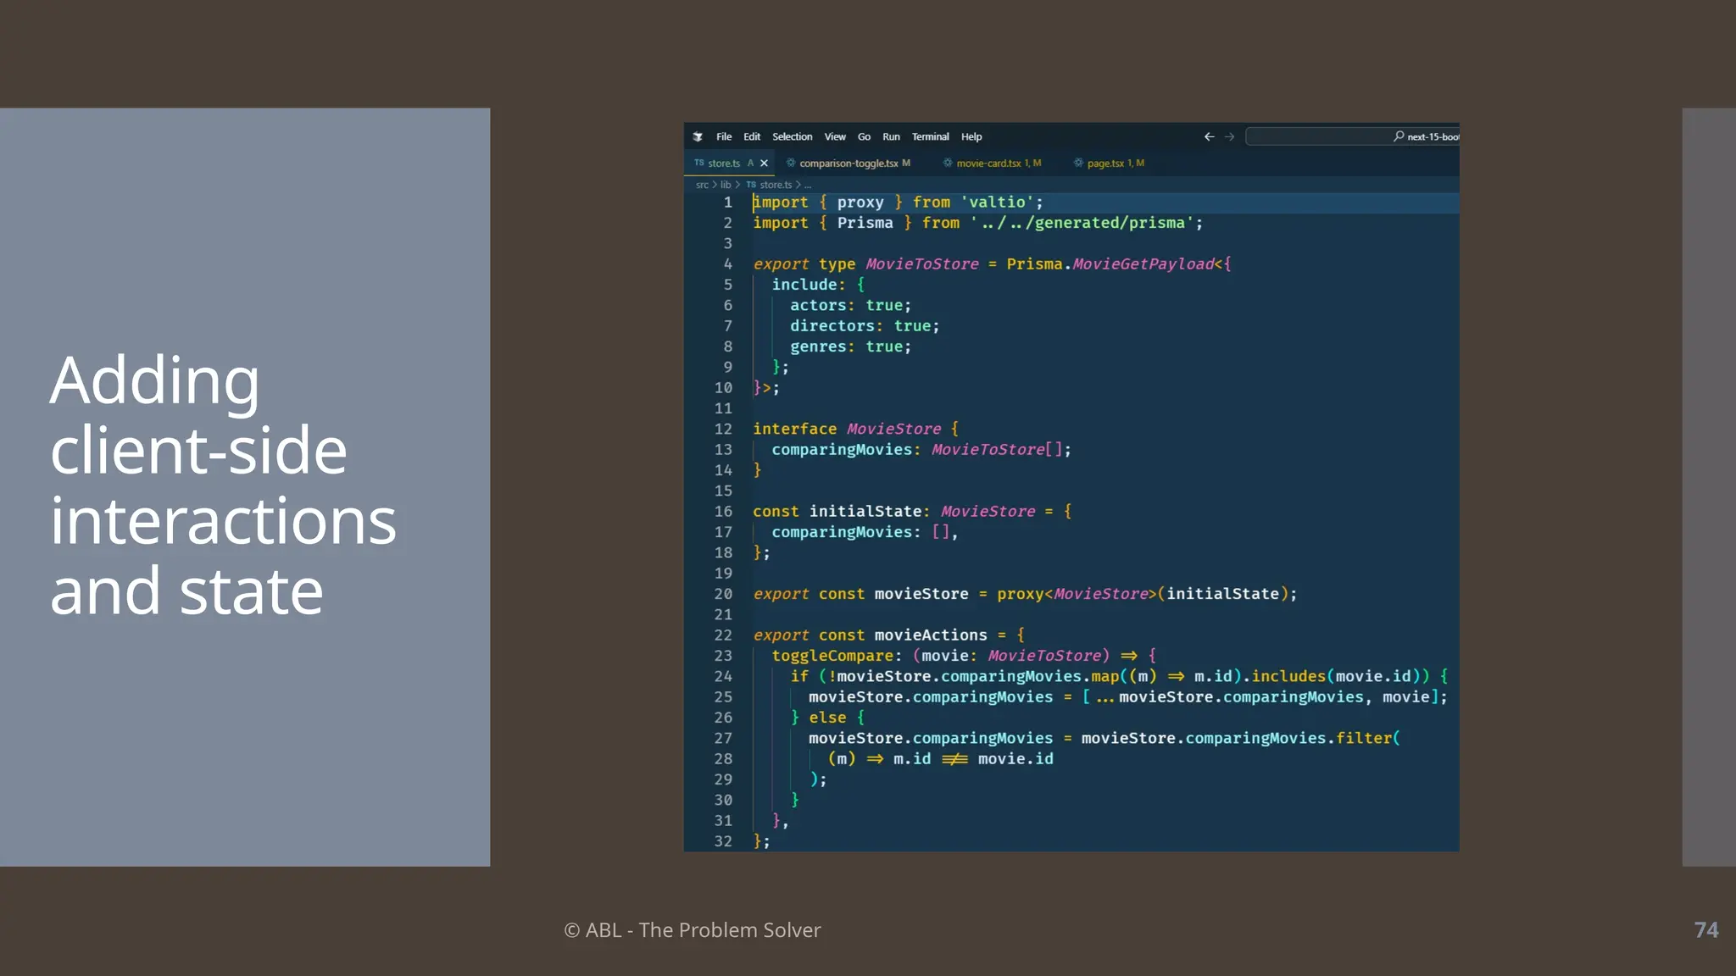1736x976 pixels.
Task: Open the Run menu
Action: (891, 136)
